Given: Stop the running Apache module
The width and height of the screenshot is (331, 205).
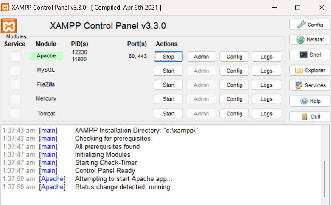Looking at the screenshot, I should click(168, 57).
